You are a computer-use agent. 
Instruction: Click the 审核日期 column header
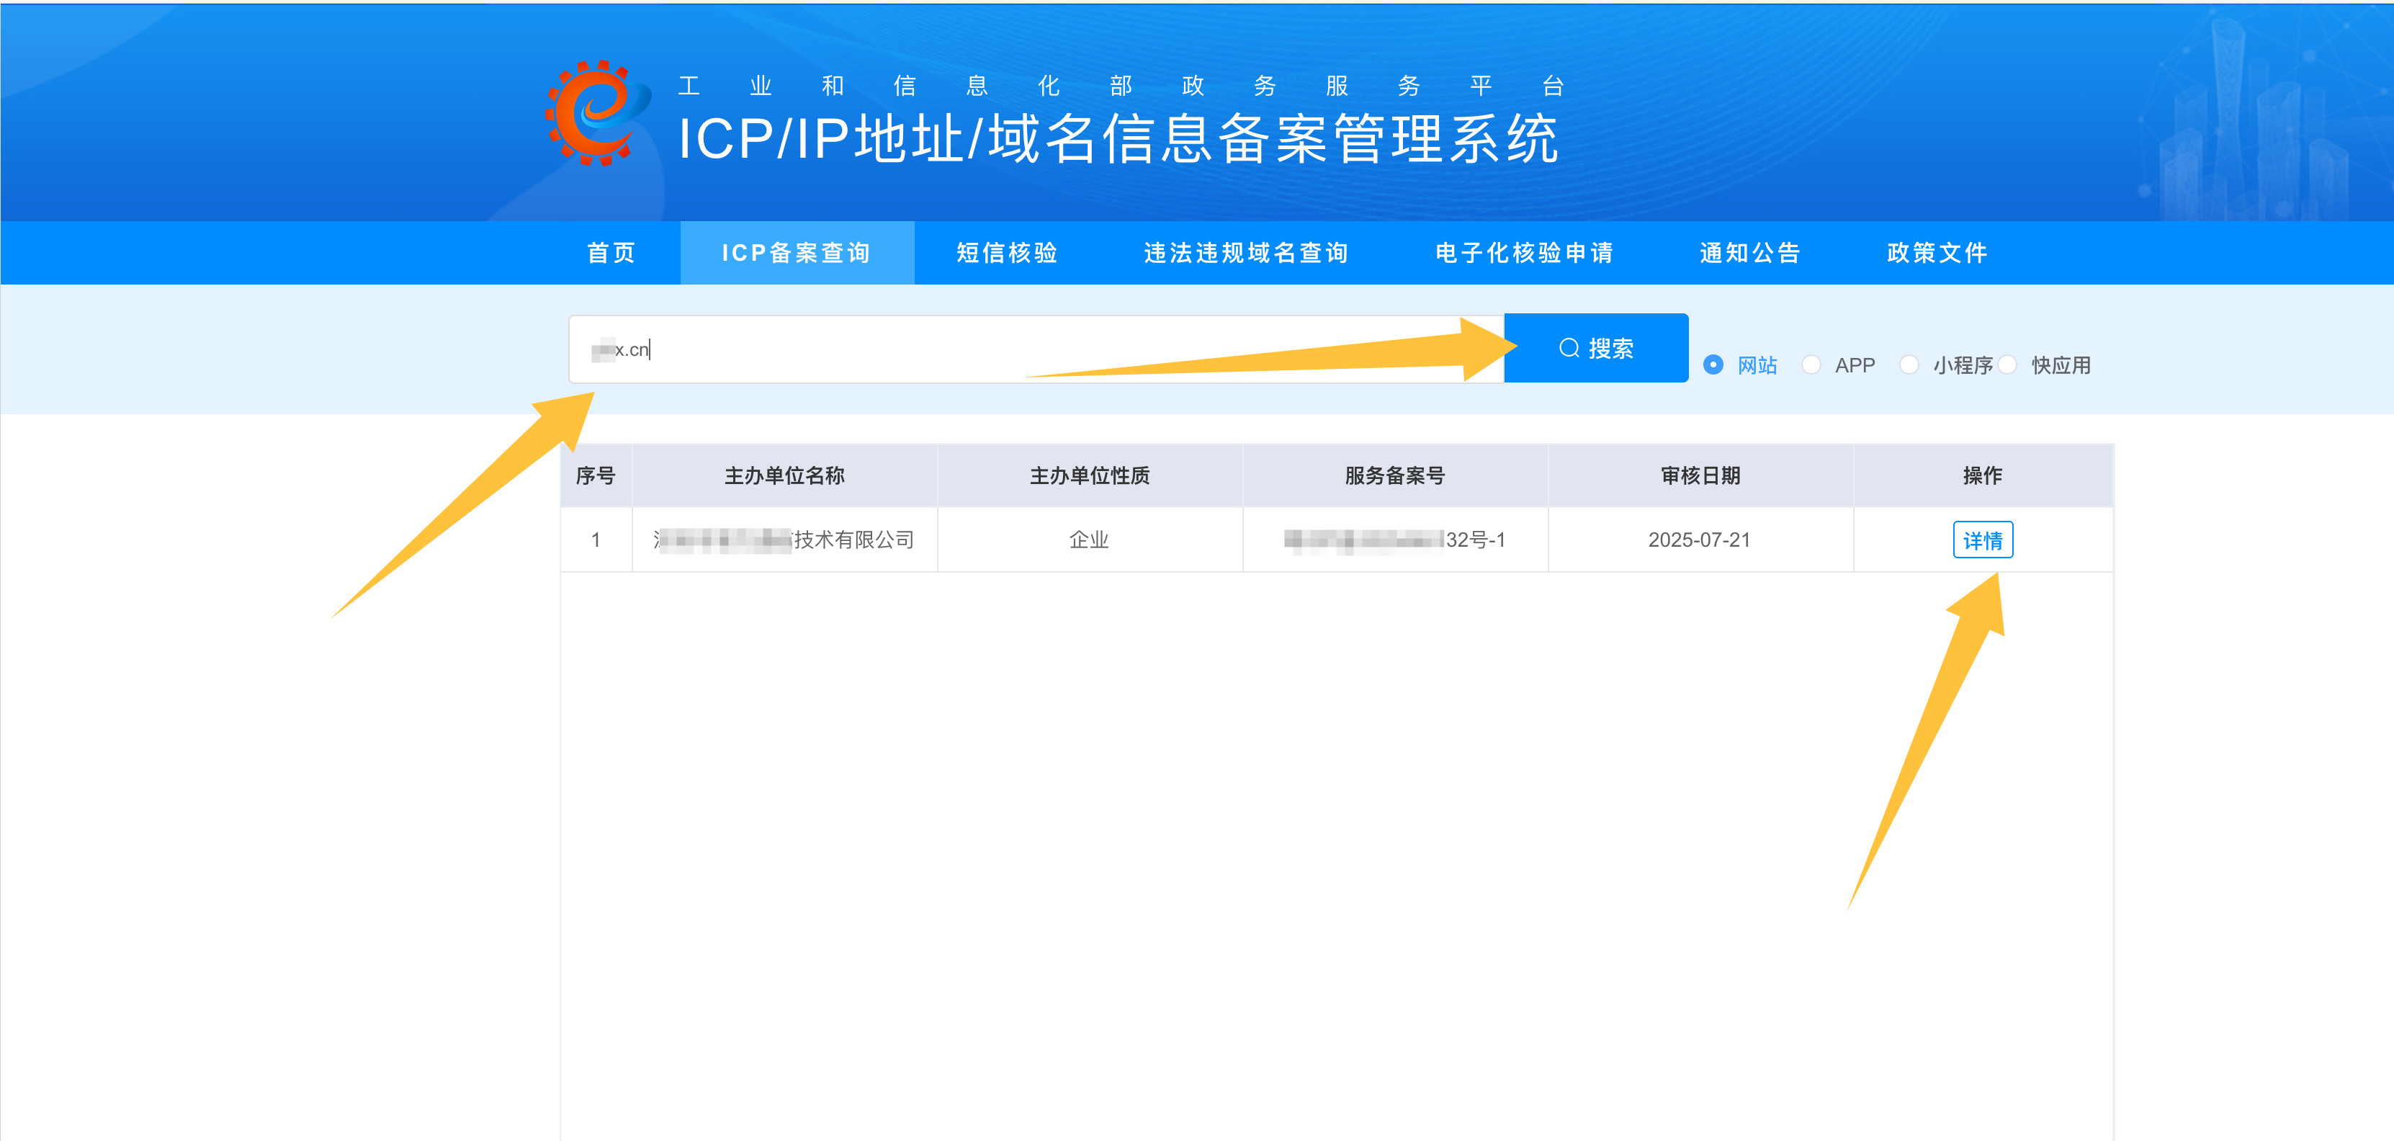(1700, 475)
